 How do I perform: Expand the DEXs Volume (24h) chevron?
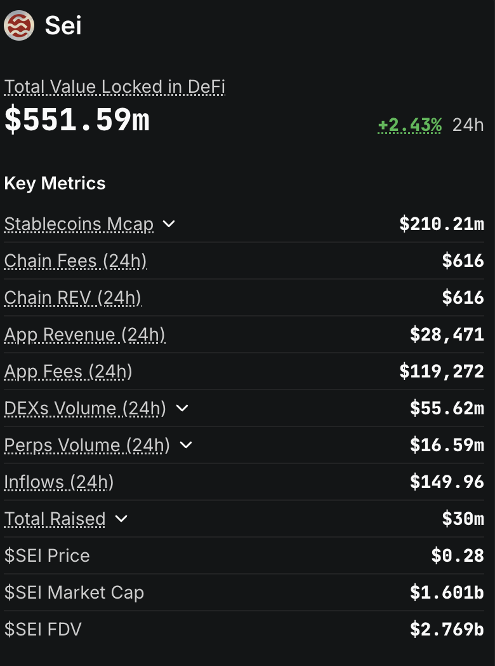pyautogui.click(x=182, y=408)
